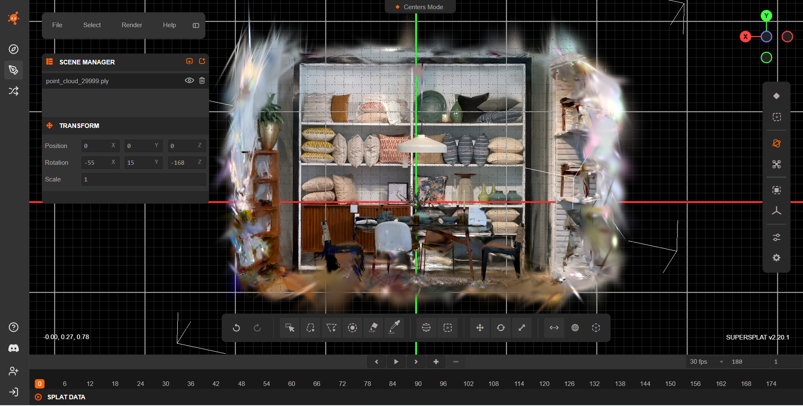This screenshot has height=406, width=803.
Task: Click the Y axis on view gizmo
Action: (766, 16)
